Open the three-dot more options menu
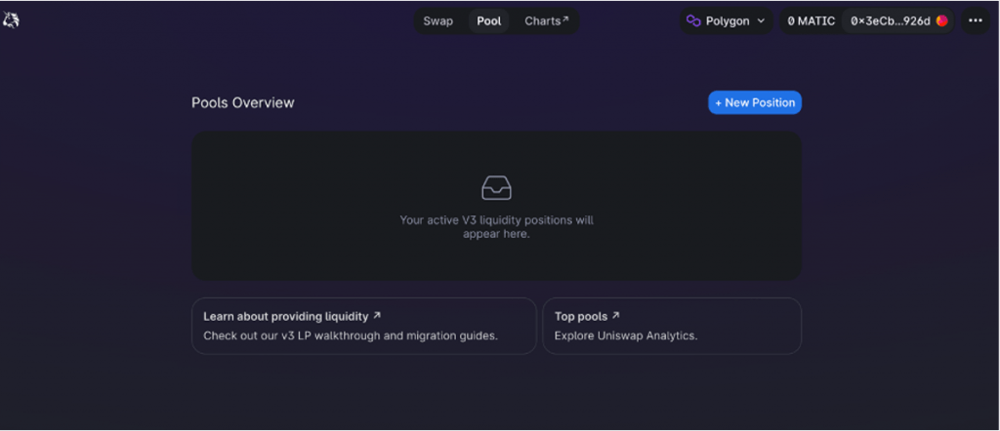1000x431 pixels. (x=975, y=20)
